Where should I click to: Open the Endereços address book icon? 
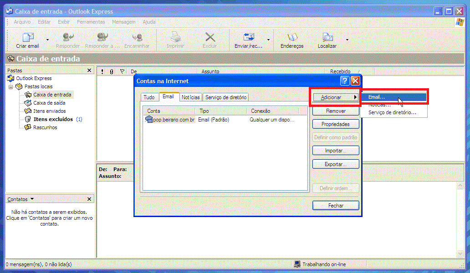[292, 37]
